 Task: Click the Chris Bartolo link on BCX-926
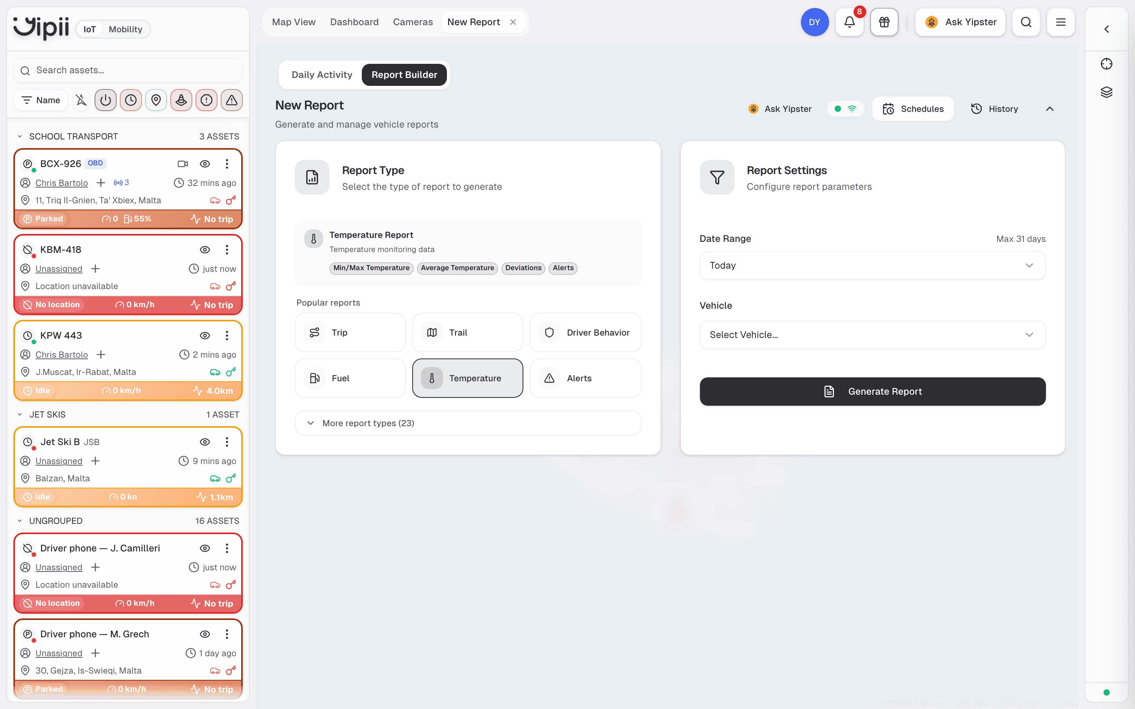click(61, 183)
